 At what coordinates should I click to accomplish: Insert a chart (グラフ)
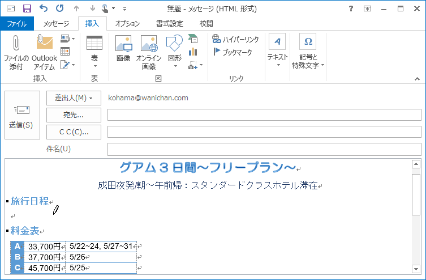point(193,52)
